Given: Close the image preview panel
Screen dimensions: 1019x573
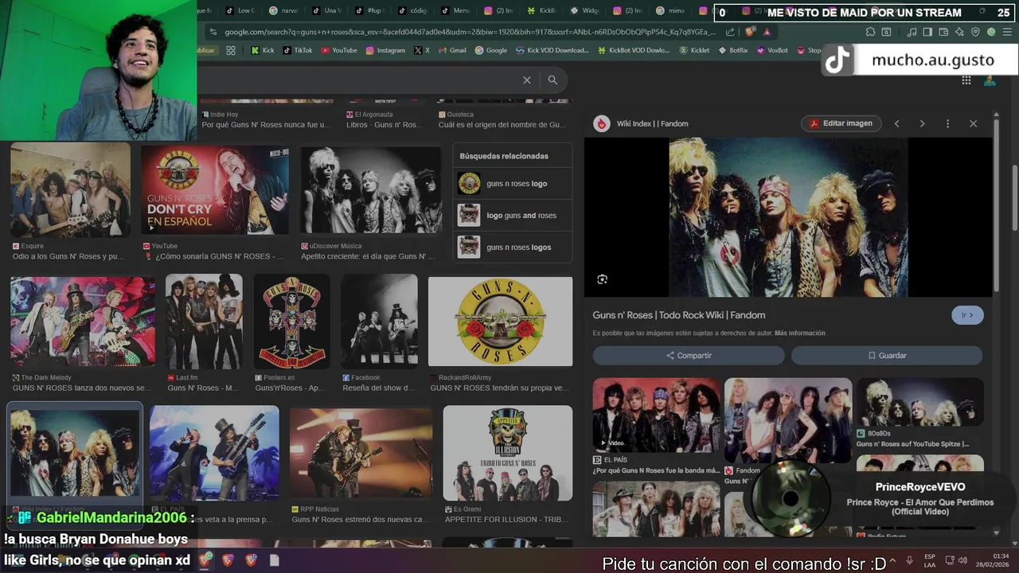Looking at the screenshot, I should [x=973, y=123].
